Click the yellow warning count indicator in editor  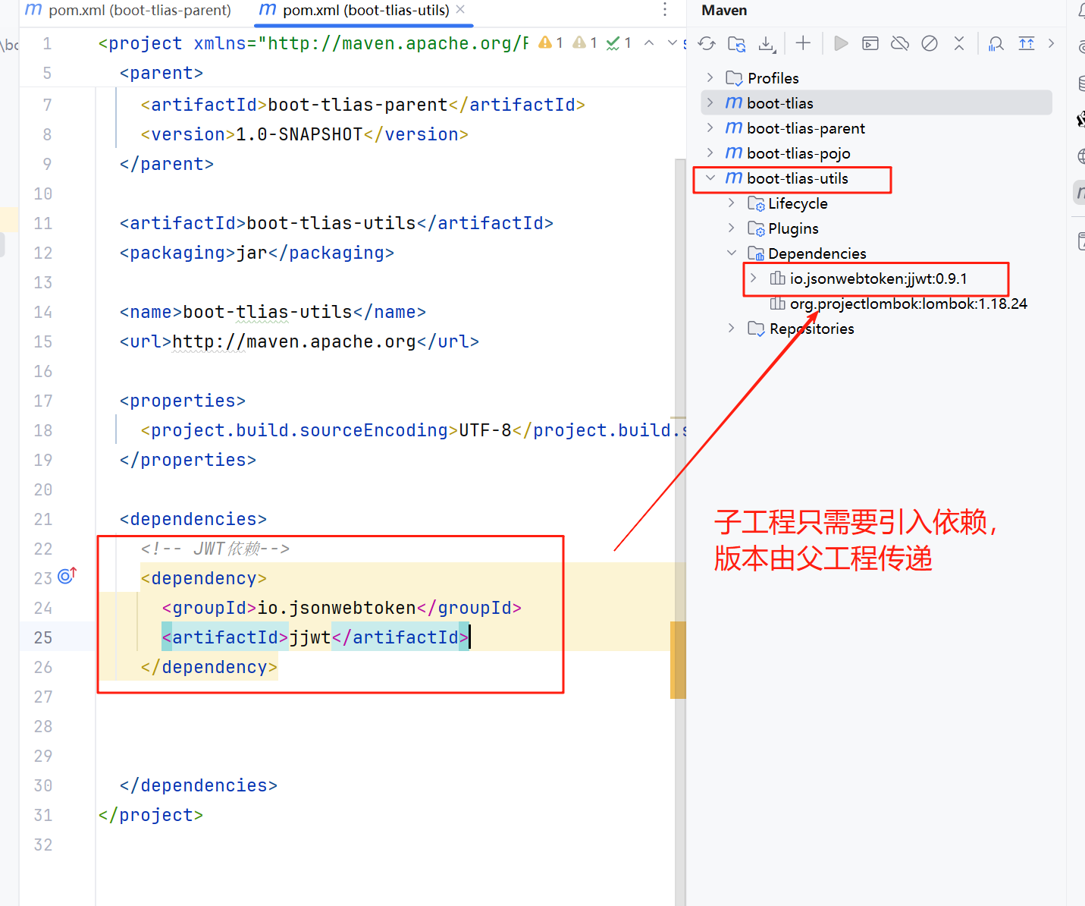(550, 42)
